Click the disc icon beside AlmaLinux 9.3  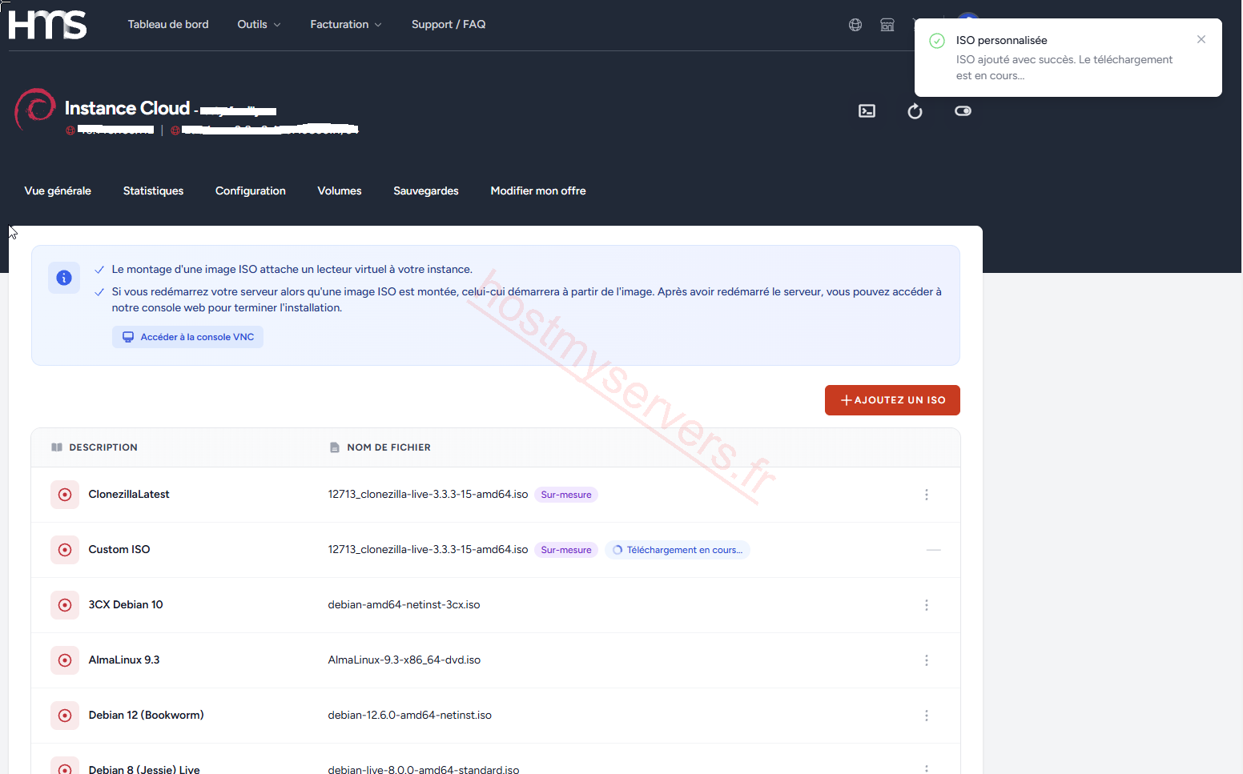tap(65, 660)
